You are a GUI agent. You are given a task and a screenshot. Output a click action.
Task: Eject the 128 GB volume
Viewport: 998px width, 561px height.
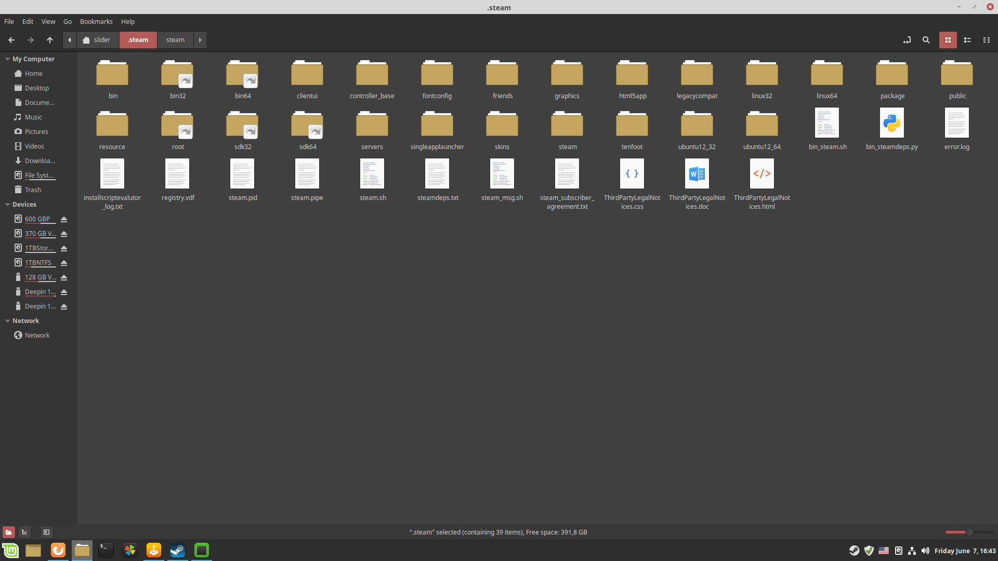click(64, 277)
